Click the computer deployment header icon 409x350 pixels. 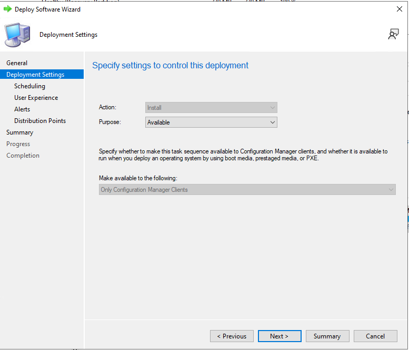click(17, 35)
